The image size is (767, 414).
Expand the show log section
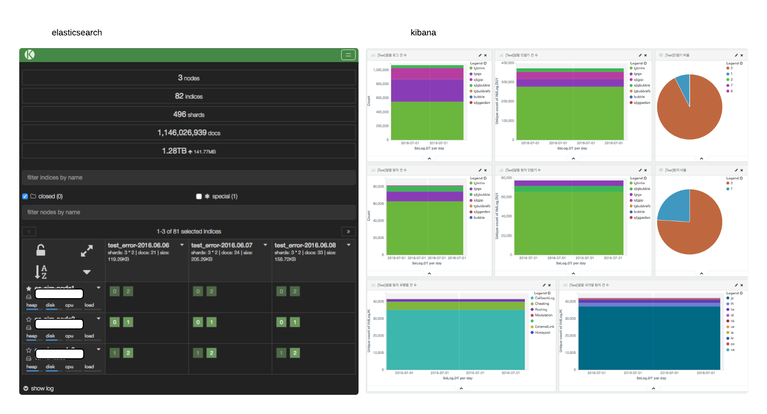pyautogui.click(x=38, y=389)
